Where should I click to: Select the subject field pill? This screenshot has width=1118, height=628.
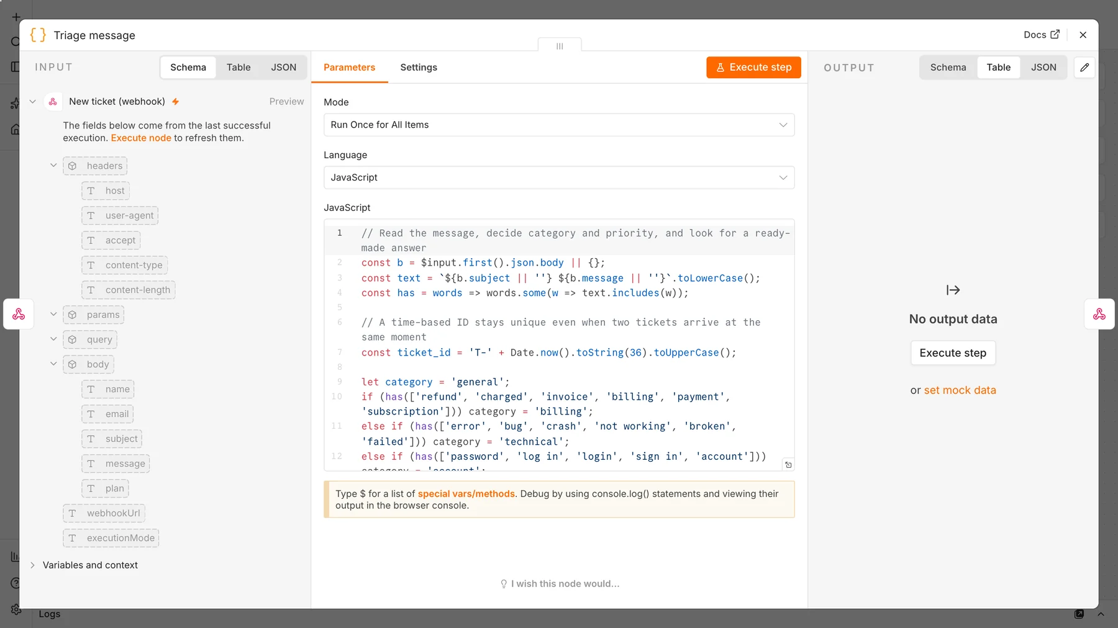pos(112,439)
